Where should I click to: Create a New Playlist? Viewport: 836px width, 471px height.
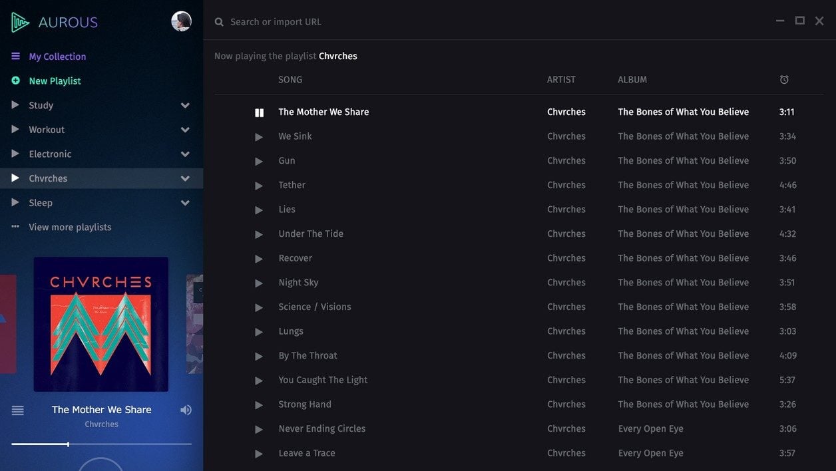(55, 80)
